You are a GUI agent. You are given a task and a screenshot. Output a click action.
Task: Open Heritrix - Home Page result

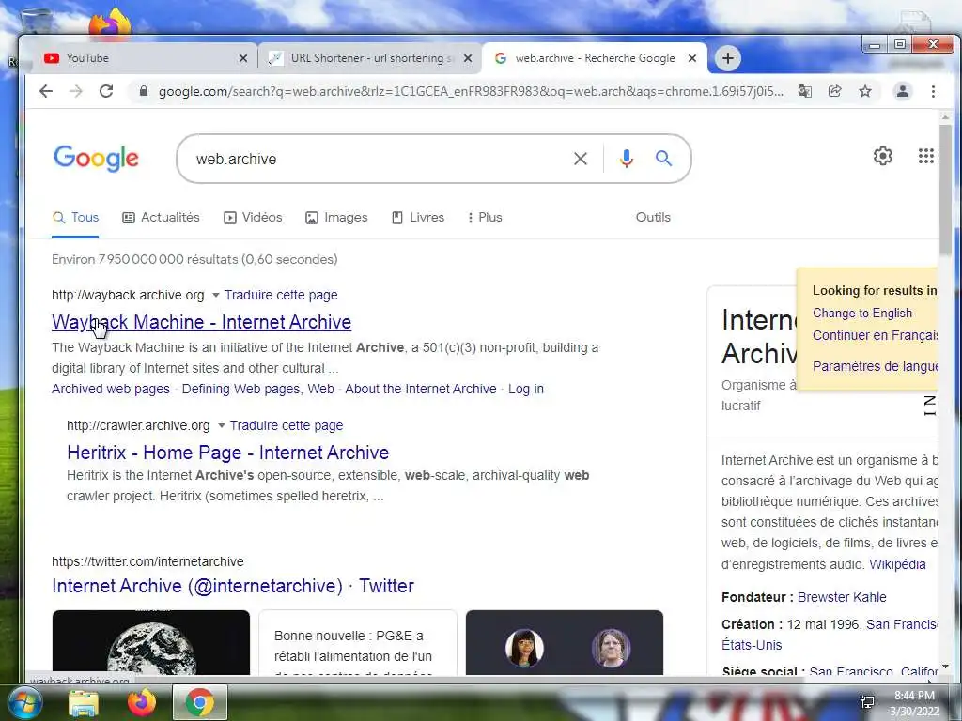click(227, 453)
